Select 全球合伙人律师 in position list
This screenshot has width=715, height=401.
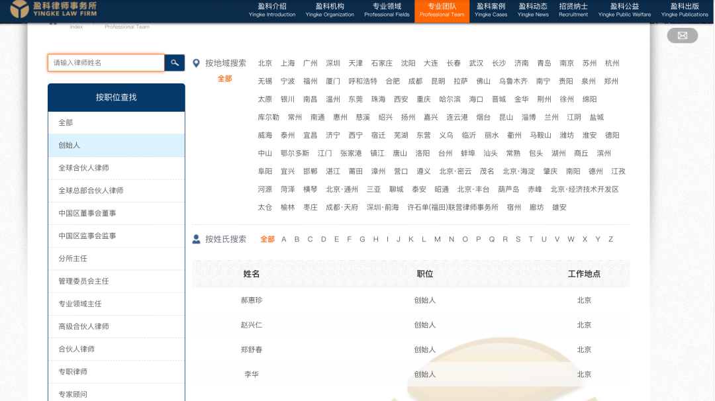(x=83, y=168)
